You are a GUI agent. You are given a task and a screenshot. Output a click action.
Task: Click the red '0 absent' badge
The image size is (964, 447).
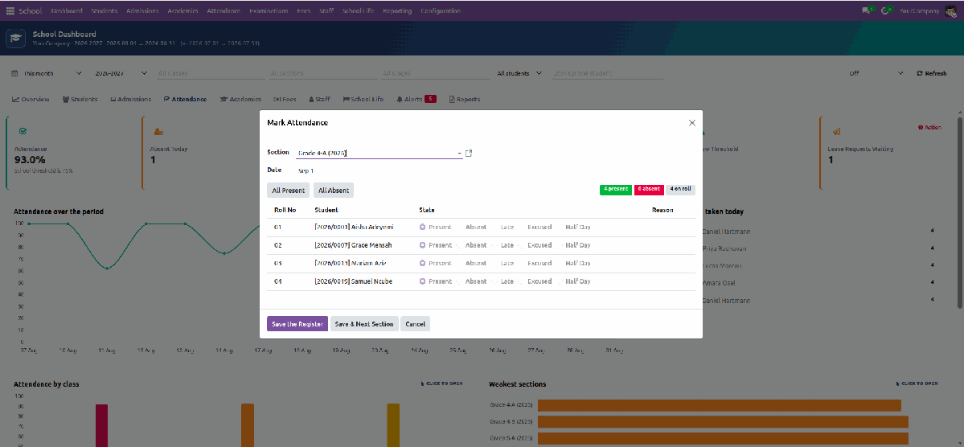[x=648, y=190]
